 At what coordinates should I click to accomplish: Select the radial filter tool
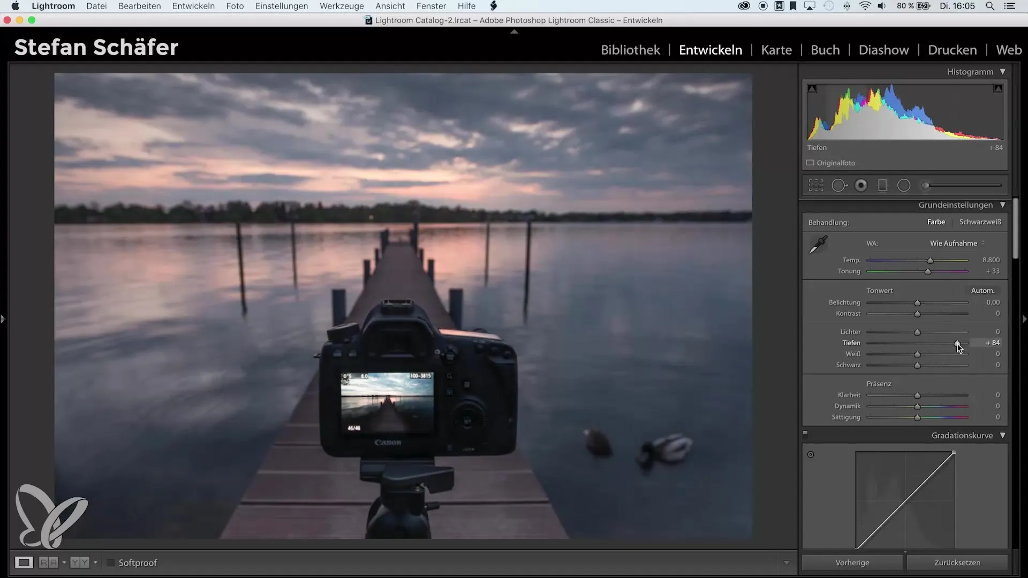click(x=904, y=185)
